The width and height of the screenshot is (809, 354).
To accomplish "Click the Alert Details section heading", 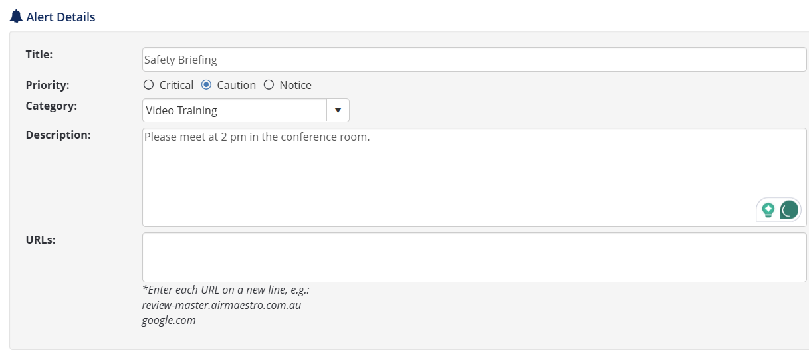I will click(x=60, y=17).
